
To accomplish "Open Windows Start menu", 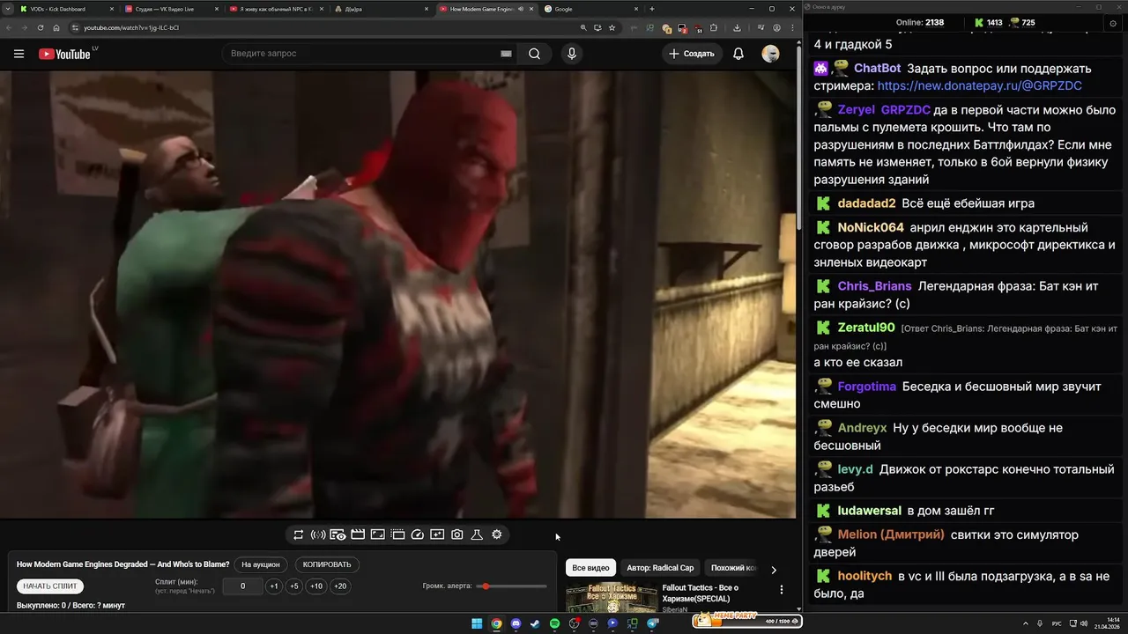I will pos(477,623).
